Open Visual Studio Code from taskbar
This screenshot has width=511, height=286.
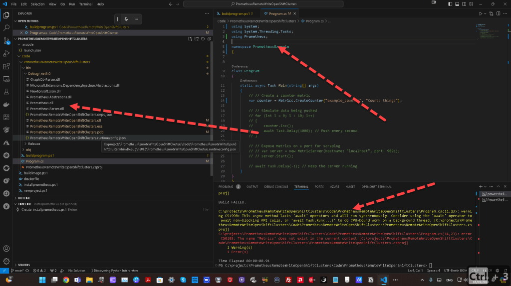click(383, 280)
